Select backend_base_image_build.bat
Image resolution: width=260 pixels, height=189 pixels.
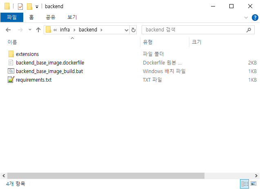click(49, 71)
